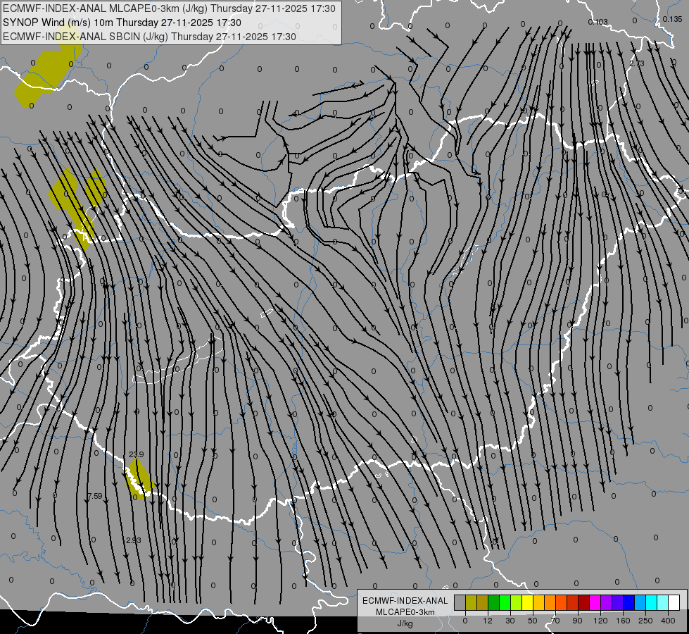Click the 2.73 value label on map
Image resolution: width=689 pixels, height=634 pixels.
636,64
